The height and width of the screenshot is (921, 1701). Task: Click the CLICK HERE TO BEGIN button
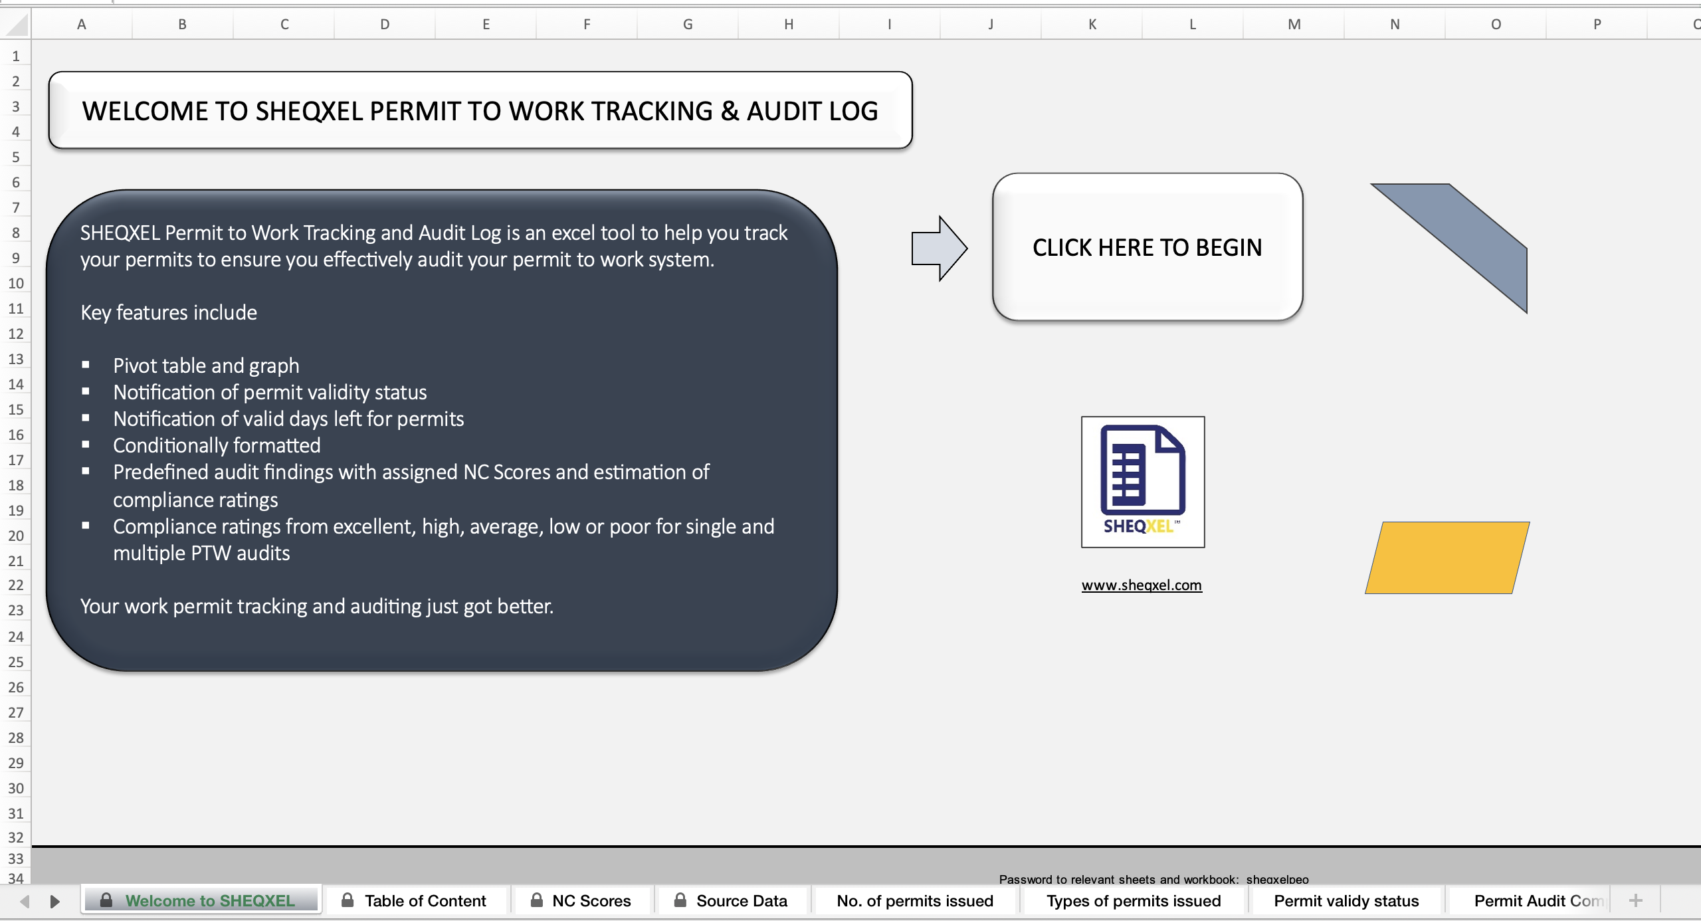[x=1147, y=247]
